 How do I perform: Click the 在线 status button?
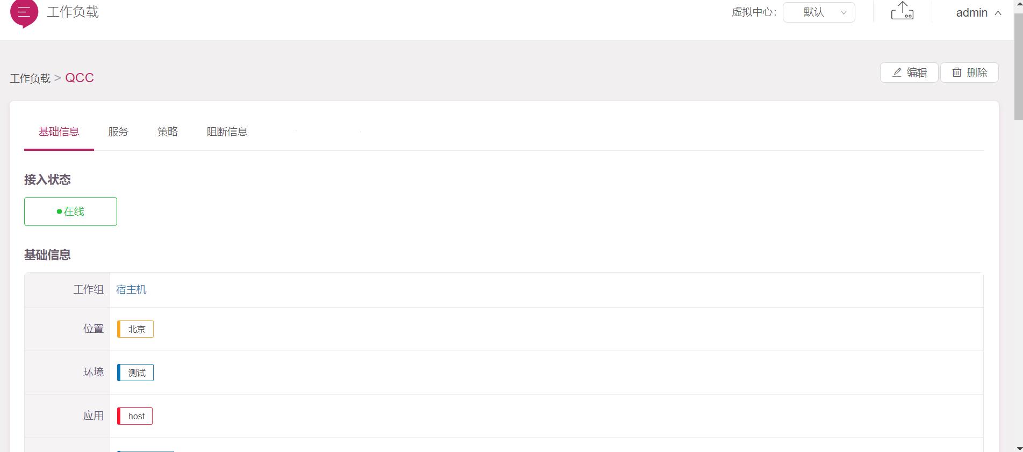pos(70,212)
